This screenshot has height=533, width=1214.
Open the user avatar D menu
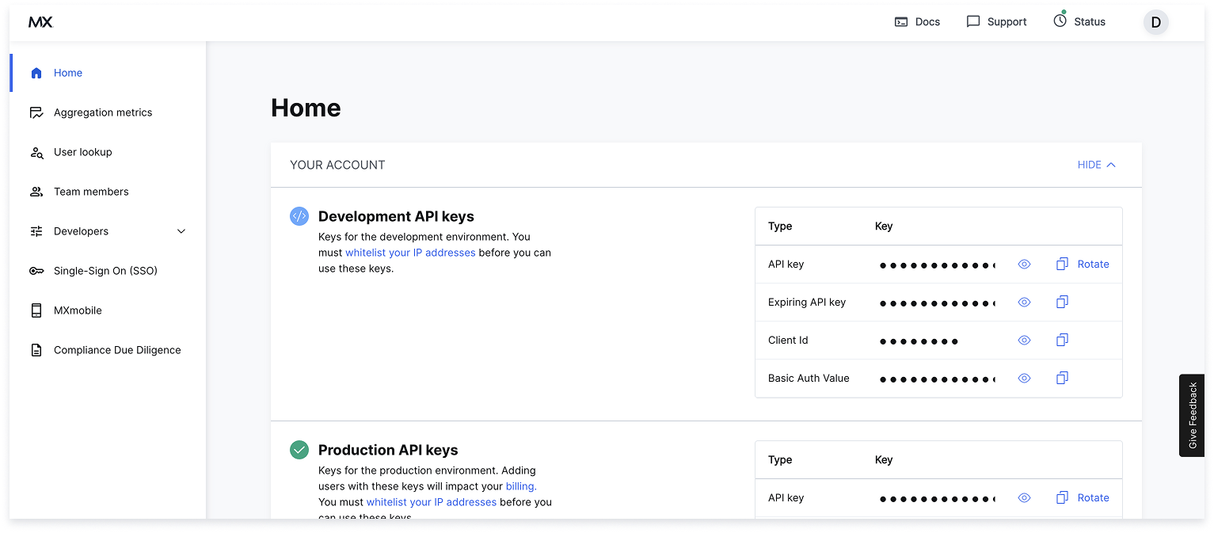[x=1155, y=22]
